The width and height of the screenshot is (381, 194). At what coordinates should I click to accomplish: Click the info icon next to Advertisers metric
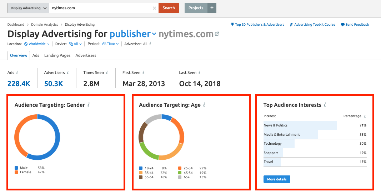point(67,73)
